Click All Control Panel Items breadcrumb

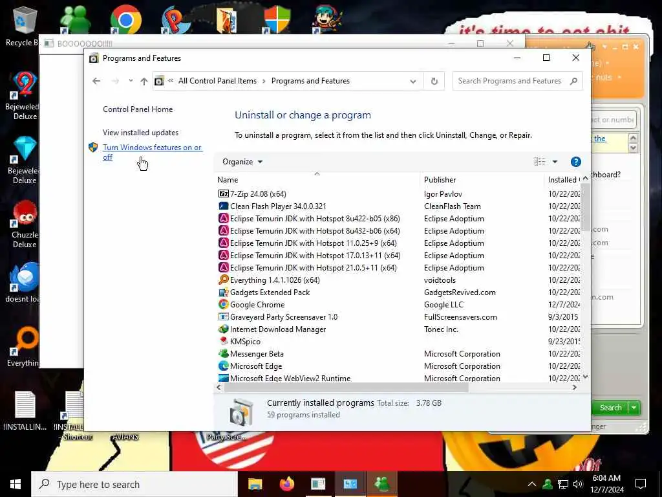(x=217, y=81)
